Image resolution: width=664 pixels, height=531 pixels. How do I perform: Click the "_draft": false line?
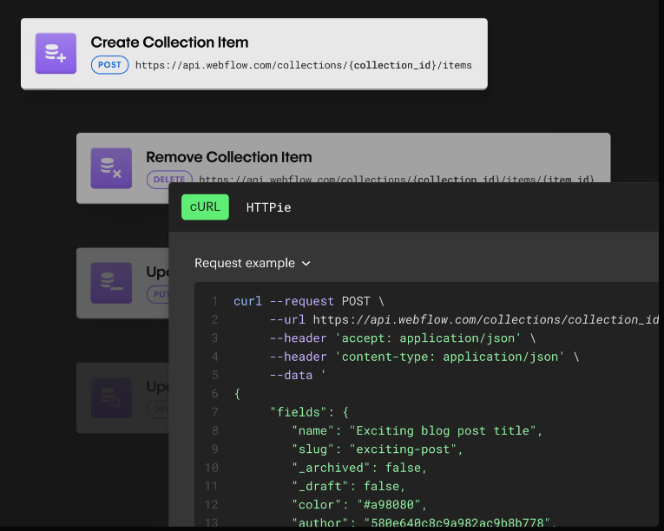(349, 486)
